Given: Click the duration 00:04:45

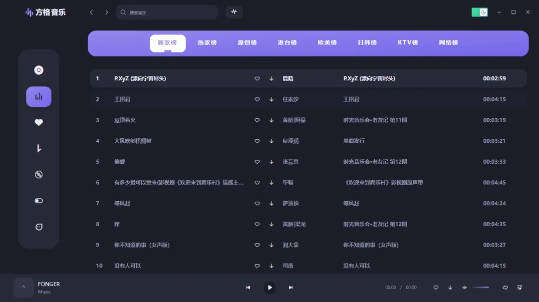Looking at the screenshot, I should [494, 183].
